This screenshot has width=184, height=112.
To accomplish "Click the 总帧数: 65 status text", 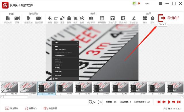I will pos(111,102).
